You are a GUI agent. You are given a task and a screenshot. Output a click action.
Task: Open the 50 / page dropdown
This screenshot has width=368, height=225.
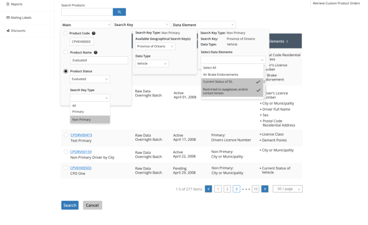pos(287,189)
